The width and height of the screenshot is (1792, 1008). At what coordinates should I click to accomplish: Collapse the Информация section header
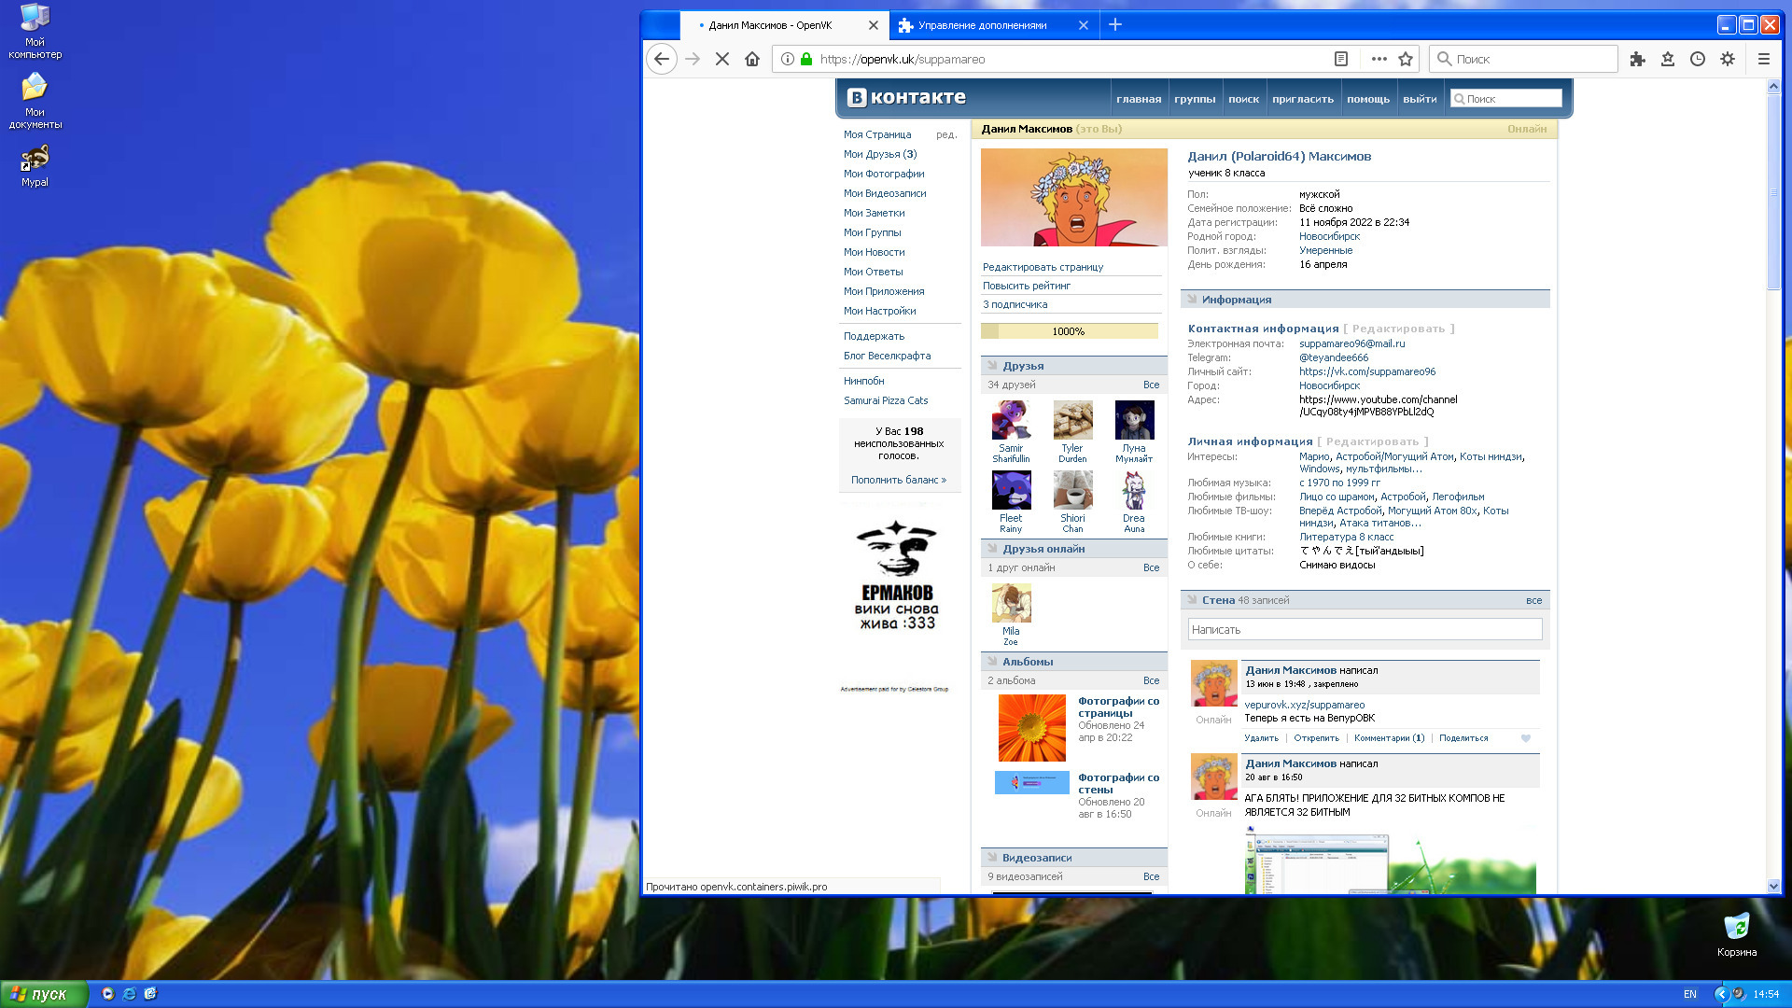pyautogui.click(x=1236, y=300)
